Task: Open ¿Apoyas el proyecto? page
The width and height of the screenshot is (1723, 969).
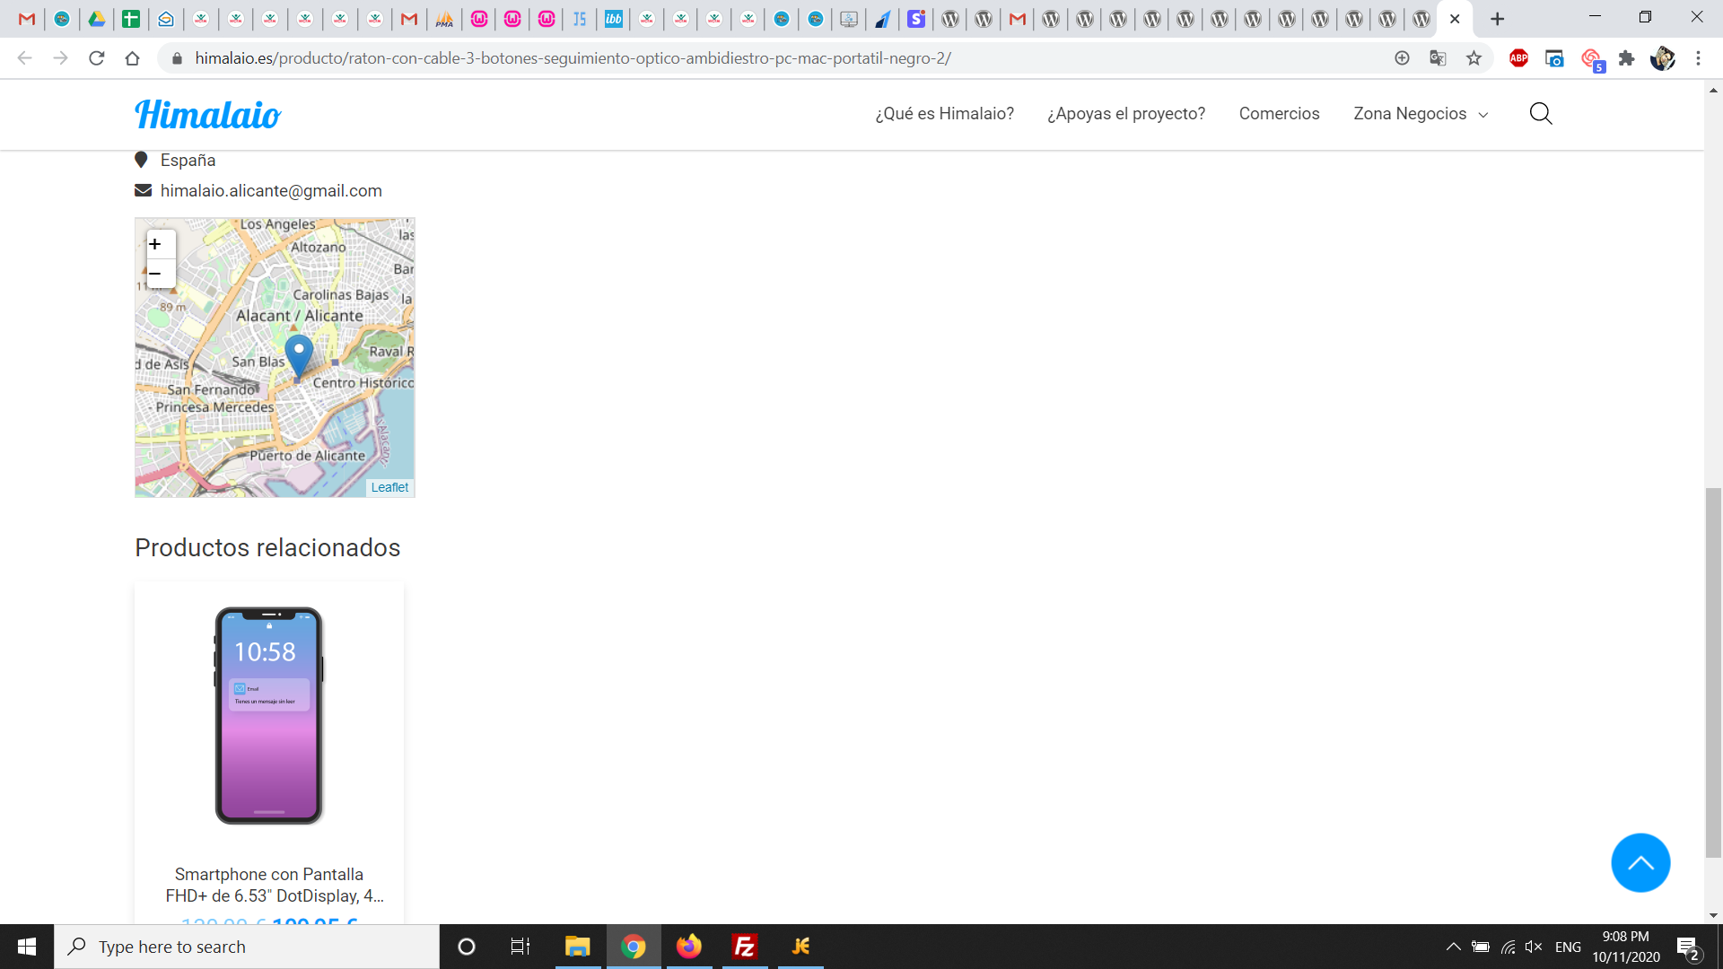Action: click(x=1126, y=114)
